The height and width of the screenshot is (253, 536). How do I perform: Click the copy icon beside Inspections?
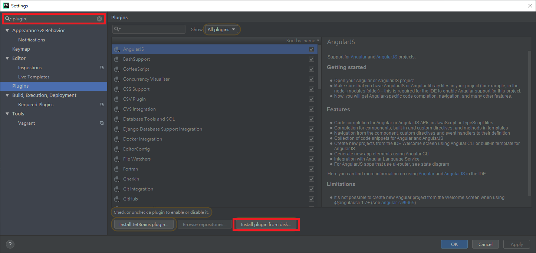(x=102, y=68)
